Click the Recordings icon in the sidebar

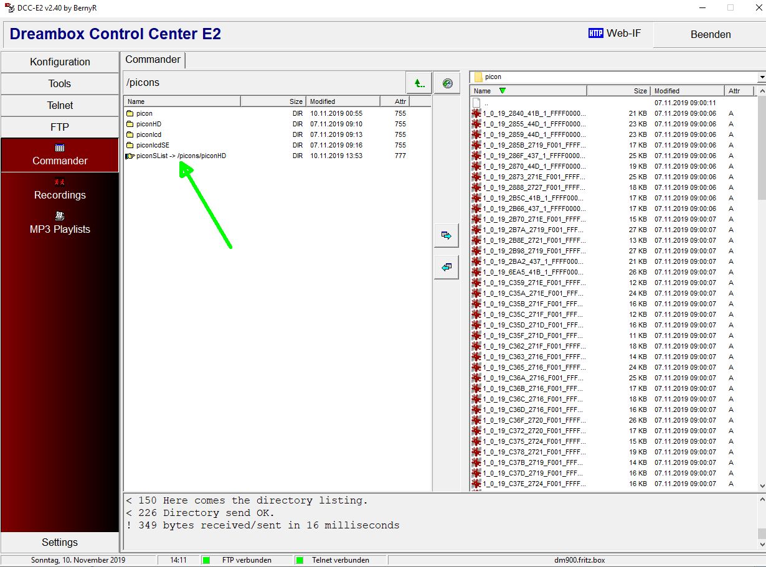click(60, 182)
